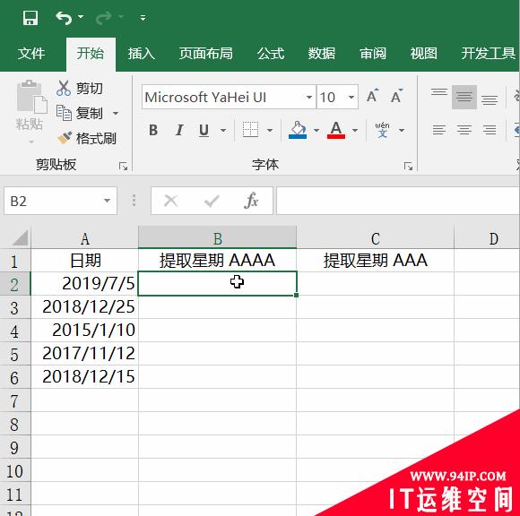Expand the font size dropdown

[x=351, y=97]
